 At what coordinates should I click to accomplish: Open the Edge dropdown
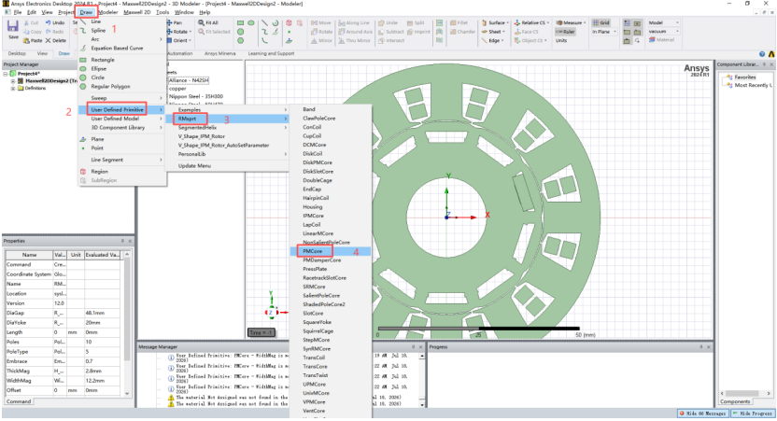click(x=501, y=41)
